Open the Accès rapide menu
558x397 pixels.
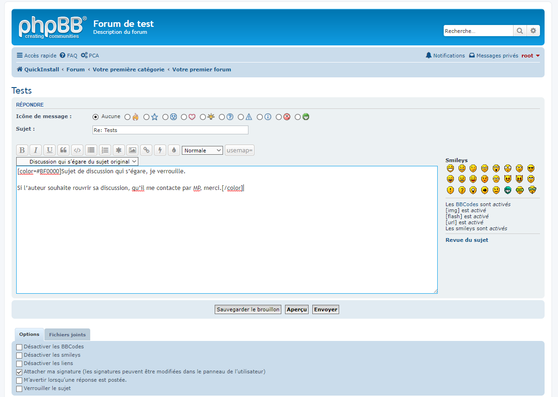pyautogui.click(x=37, y=56)
